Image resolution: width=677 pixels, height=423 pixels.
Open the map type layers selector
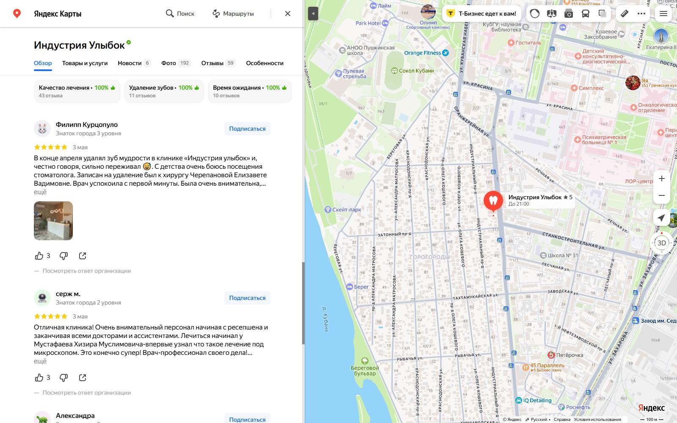603,14
